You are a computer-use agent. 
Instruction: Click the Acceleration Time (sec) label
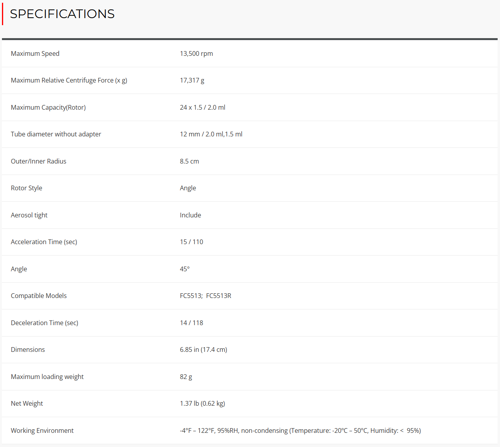click(44, 242)
